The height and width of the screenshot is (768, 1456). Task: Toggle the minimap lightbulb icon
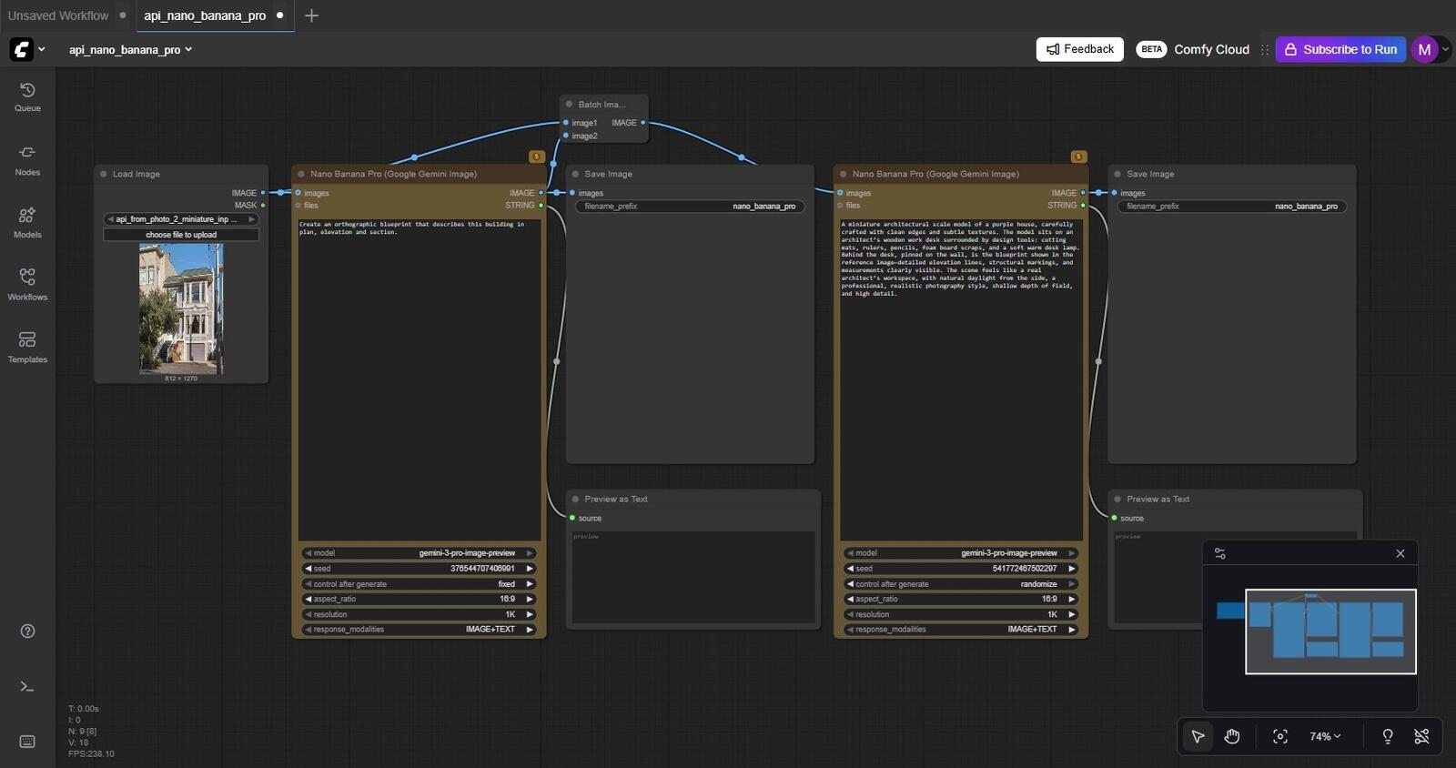(x=1388, y=736)
